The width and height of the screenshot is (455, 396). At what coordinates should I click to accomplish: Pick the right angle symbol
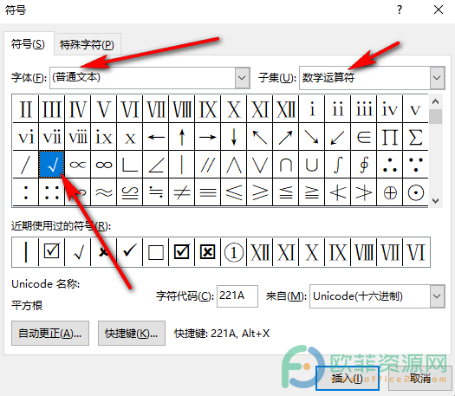130,165
